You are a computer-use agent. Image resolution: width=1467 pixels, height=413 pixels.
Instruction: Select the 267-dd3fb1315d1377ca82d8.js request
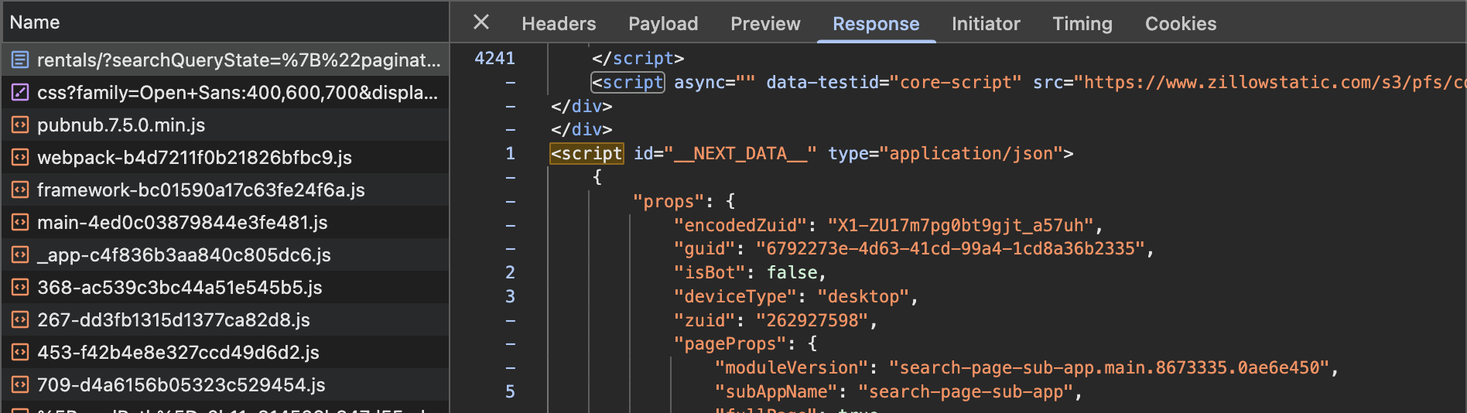(173, 319)
